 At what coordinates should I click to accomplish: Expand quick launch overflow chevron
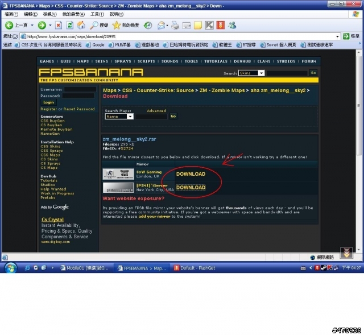52,268
